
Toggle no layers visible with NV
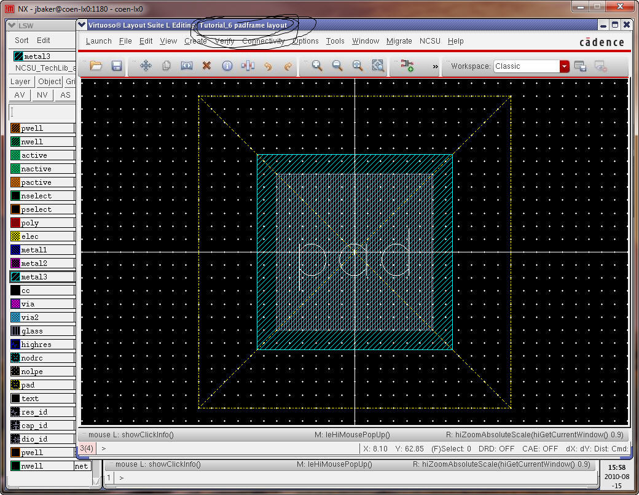click(x=42, y=95)
